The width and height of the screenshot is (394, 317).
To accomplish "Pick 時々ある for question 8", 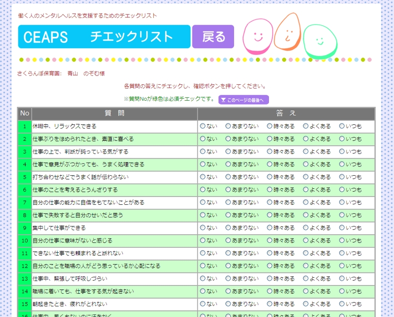I will tap(269, 215).
